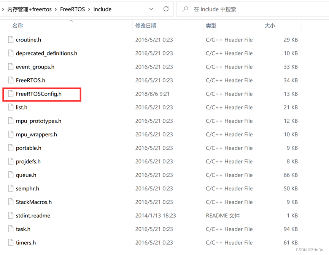The width and height of the screenshot is (329, 255).
Task: Click the list.h file icon
Action: click(11, 107)
